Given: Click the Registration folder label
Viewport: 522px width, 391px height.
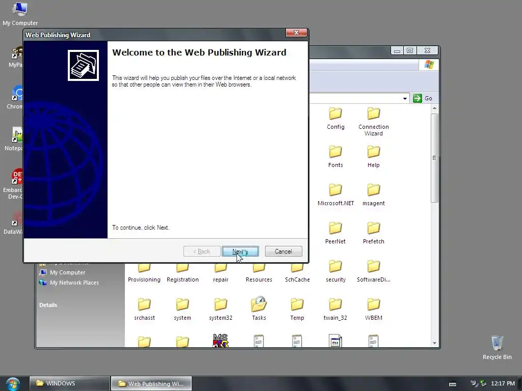Looking at the screenshot, I should pos(182,280).
